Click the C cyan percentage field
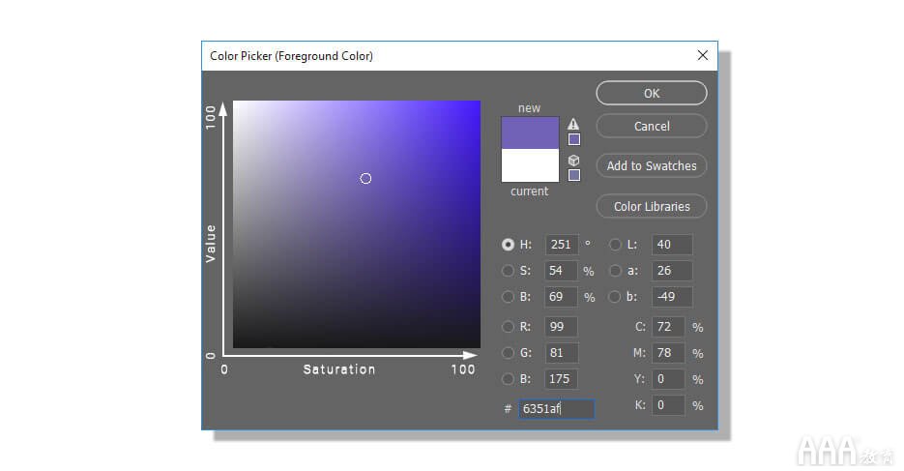Image resolution: width=904 pixels, height=471 pixels. point(668,327)
